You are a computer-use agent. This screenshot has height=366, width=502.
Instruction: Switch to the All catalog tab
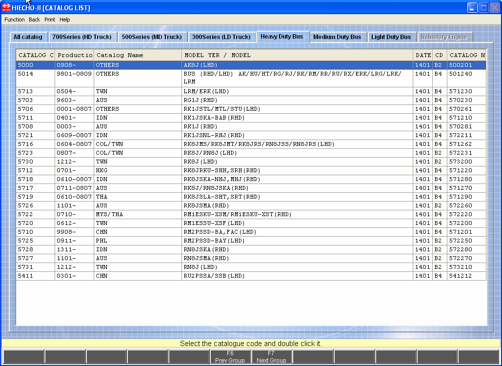point(28,37)
